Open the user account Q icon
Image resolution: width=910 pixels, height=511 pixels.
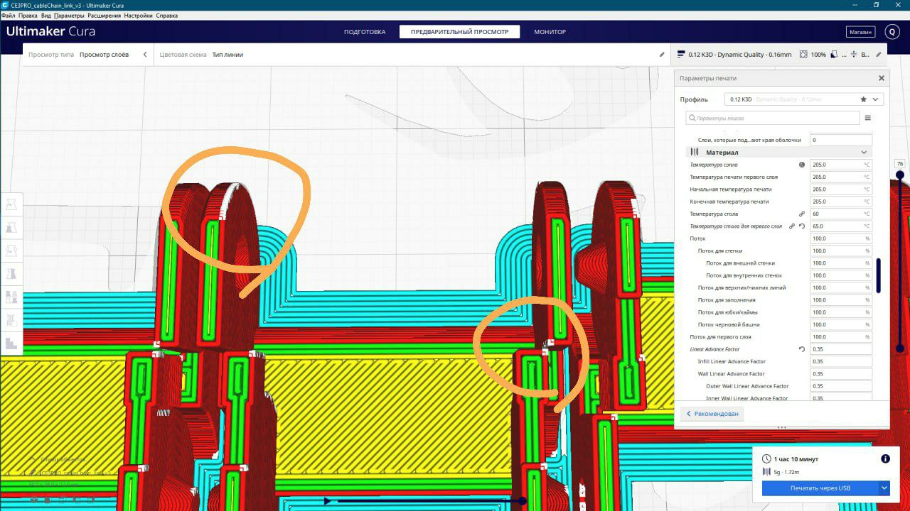click(892, 32)
